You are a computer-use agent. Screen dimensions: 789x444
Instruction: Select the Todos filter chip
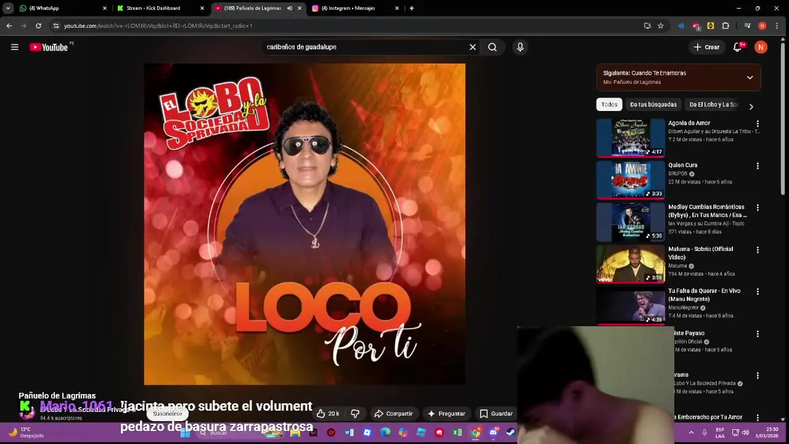point(609,105)
